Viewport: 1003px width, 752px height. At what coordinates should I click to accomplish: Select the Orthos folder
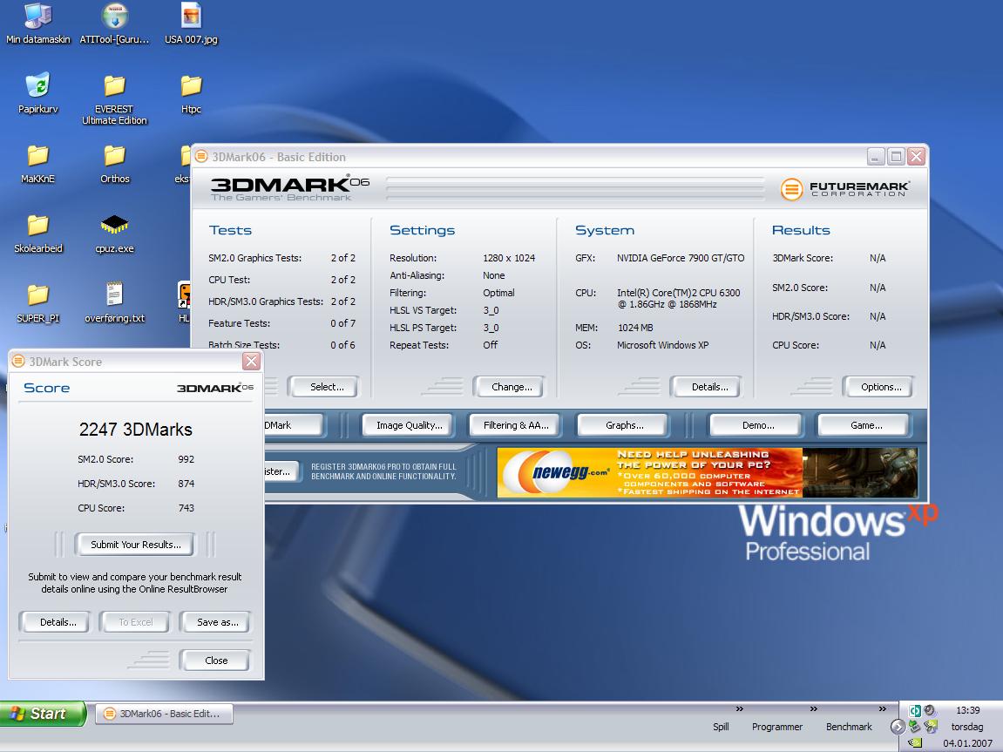tap(114, 164)
